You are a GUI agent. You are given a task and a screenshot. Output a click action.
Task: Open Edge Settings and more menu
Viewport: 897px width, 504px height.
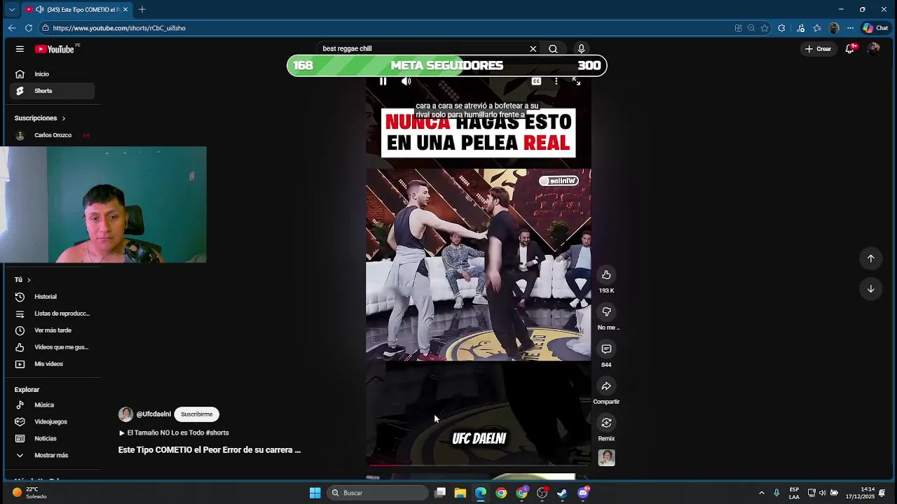point(850,28)
